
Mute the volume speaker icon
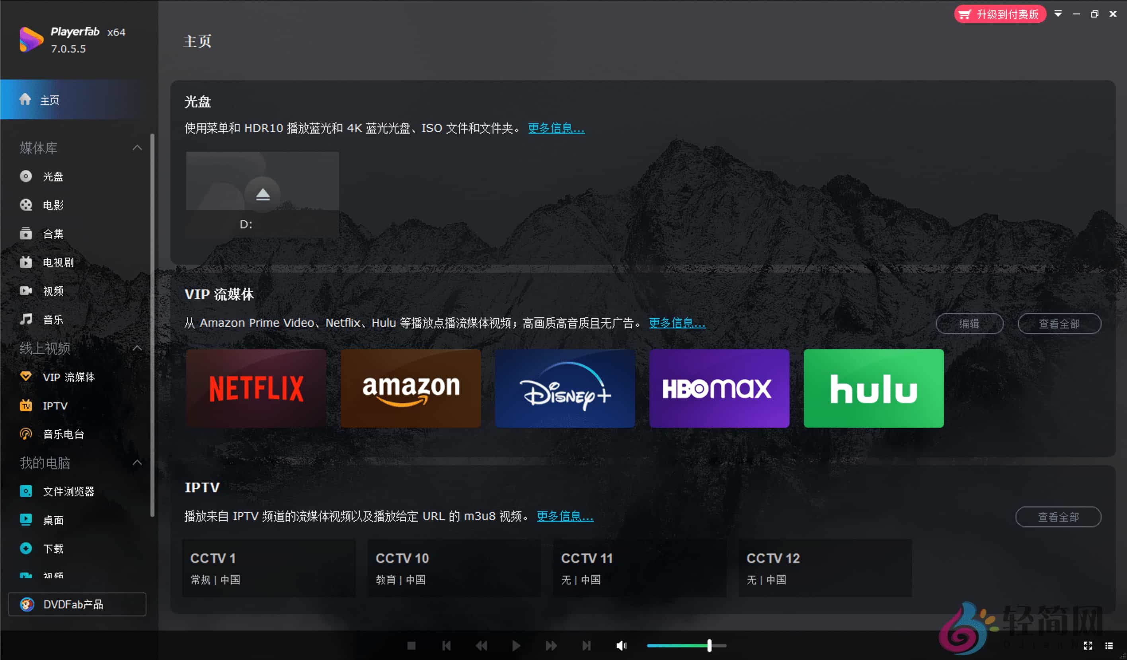point(622,646)
